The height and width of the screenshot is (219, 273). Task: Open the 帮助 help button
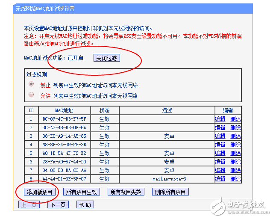point(85,205)
